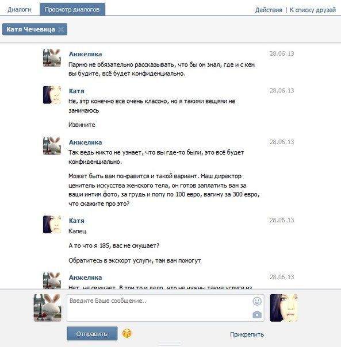Select the Просмотр диалогов tab
This screenshot has width=341, height=347.
(x=72, y=10)
